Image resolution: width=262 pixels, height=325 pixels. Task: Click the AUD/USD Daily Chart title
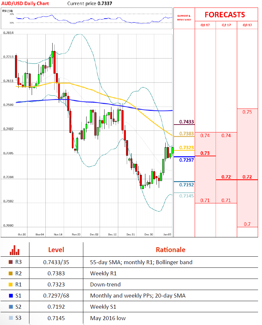pos(25,4)
